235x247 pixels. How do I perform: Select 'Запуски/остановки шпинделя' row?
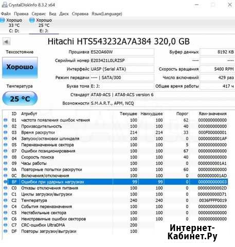[x=115, y=138]
